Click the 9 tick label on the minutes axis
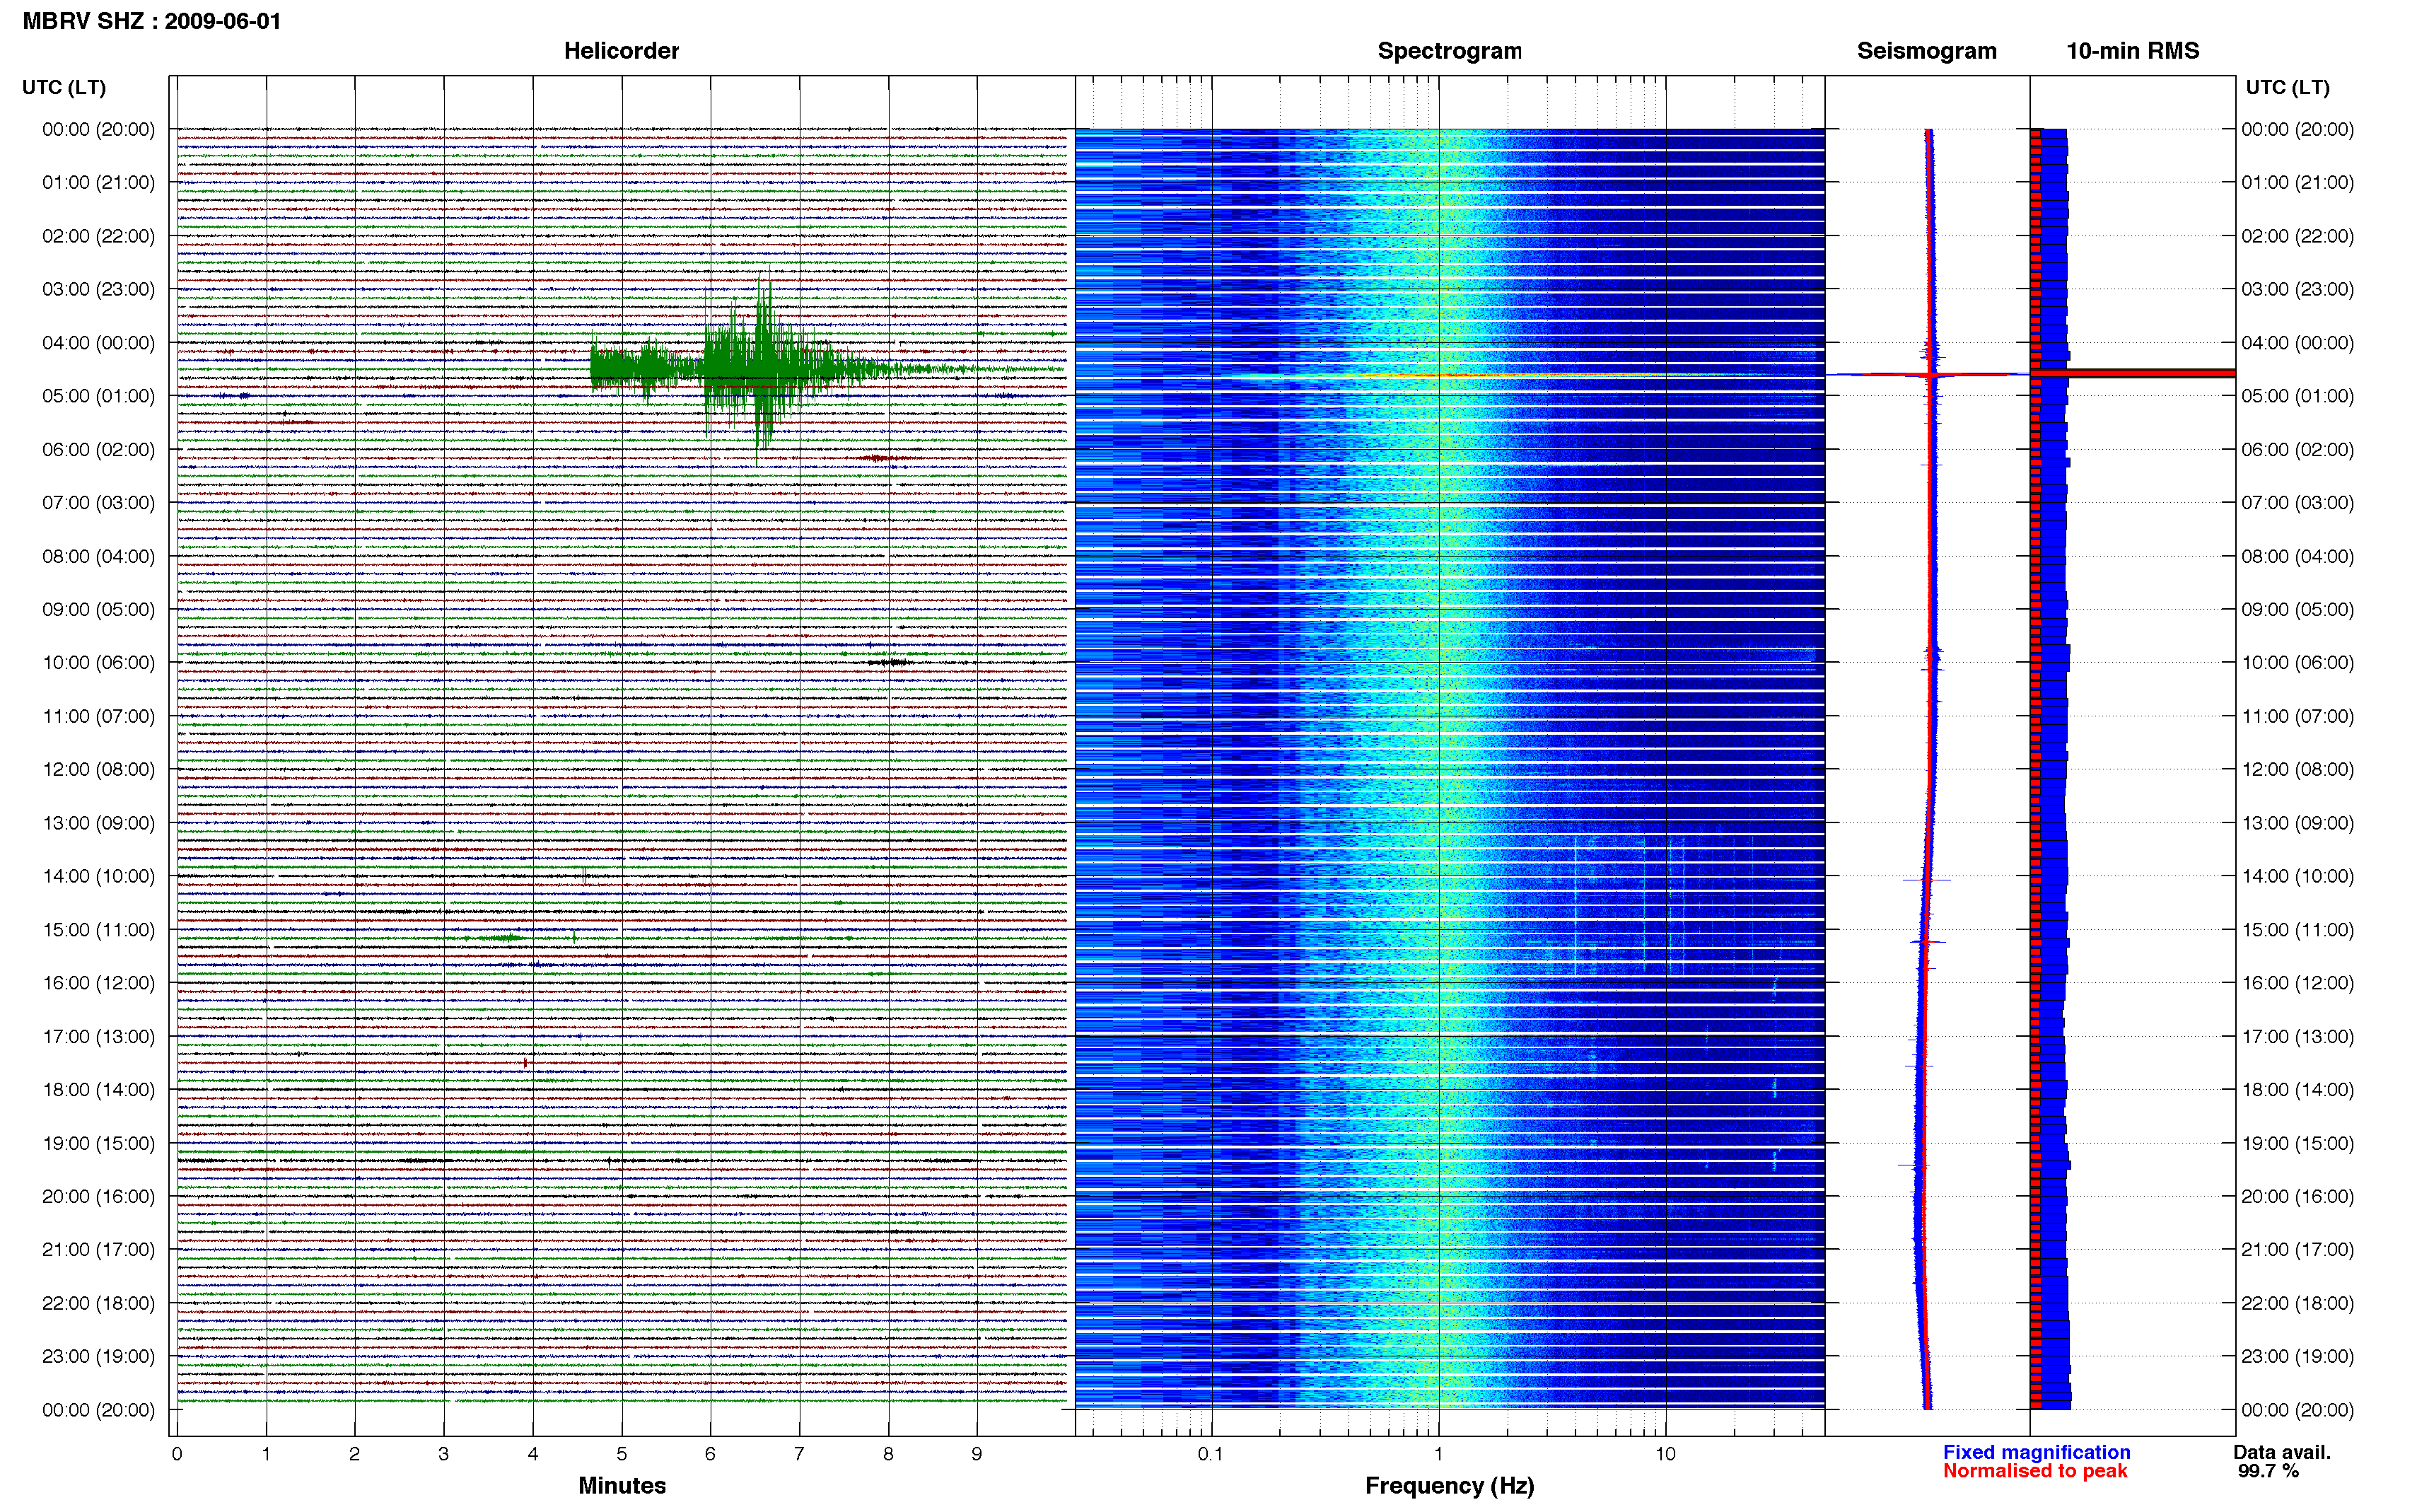Viewport: 2417px width, 1512px height. click(x=977, y=1454)
